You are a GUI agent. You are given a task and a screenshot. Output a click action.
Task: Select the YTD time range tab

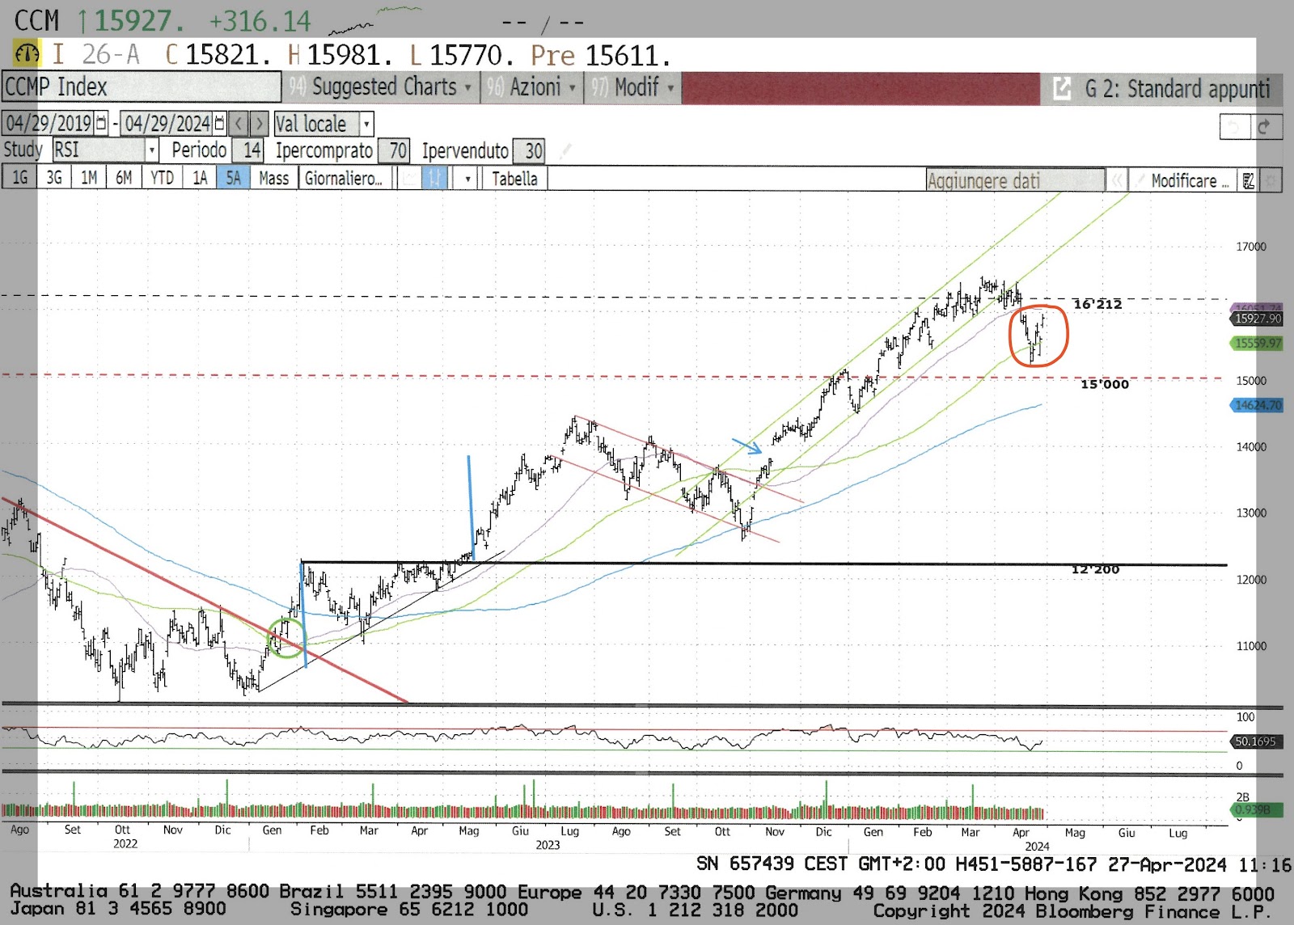(162, 178)
